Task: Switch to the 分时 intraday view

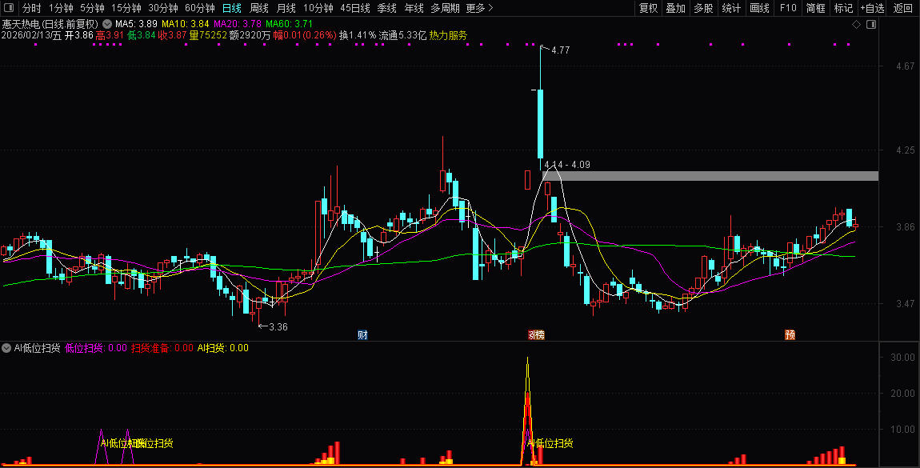Action: point(32,8)
